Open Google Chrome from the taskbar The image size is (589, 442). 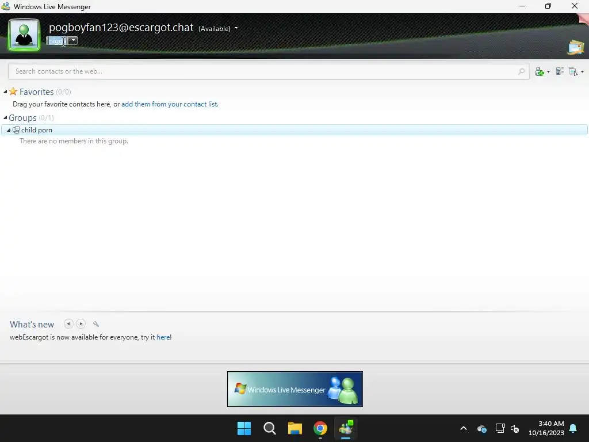point(320,428)
